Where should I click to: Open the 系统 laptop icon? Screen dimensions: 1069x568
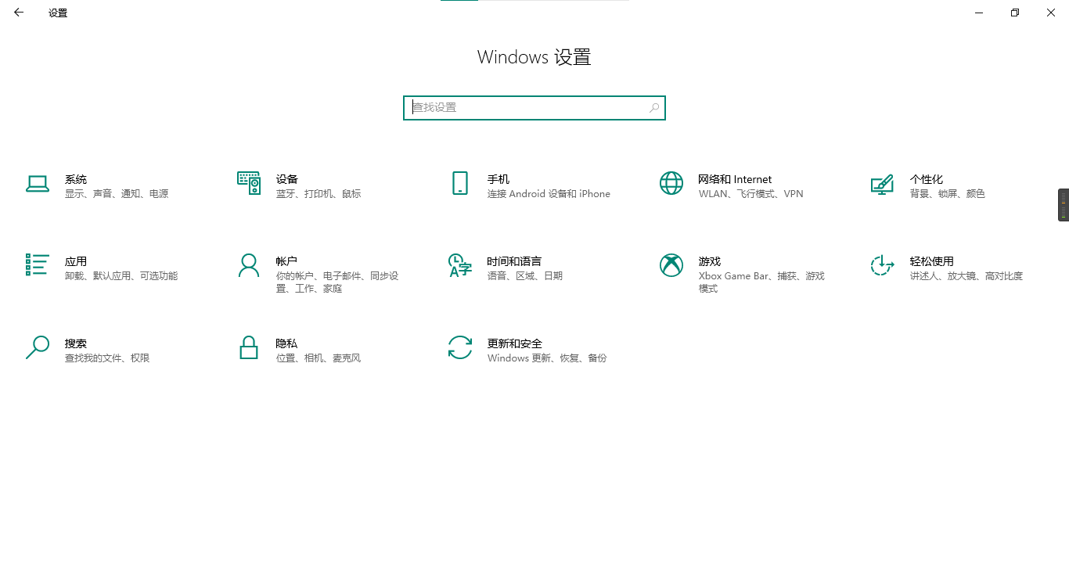[x=38, y=184]
